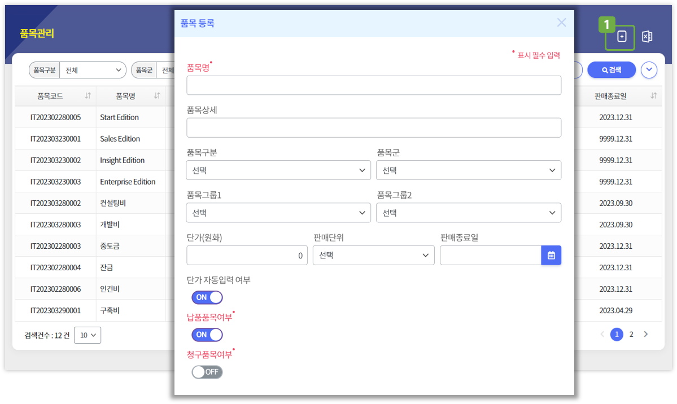Go to page 2
This screenshot has width=677, height=404.
[x=631, y=334]
